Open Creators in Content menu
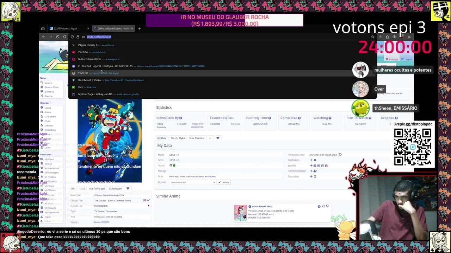451x253 pixels. click(x=49, y=125)
